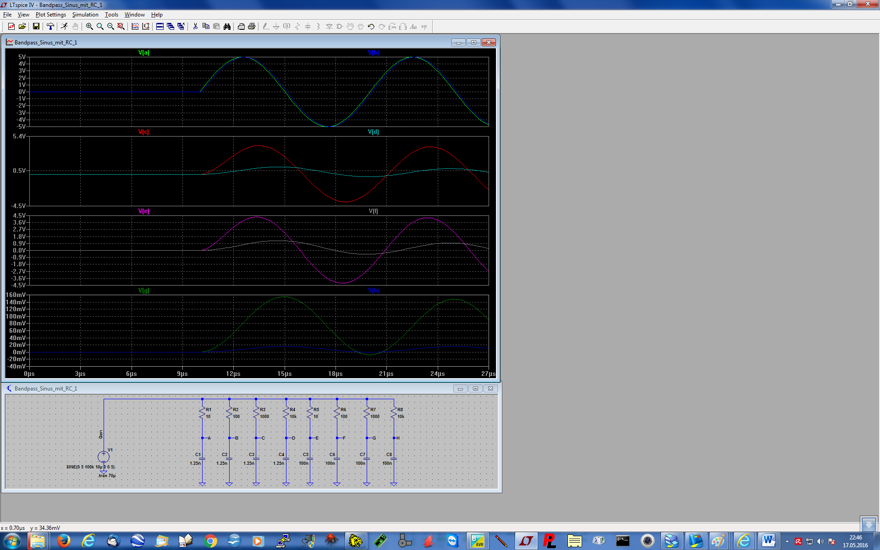Tile windows using the Tile icon
Viewport: 880px width, 550px height.
pyautogui.click(x=160, y=27)
